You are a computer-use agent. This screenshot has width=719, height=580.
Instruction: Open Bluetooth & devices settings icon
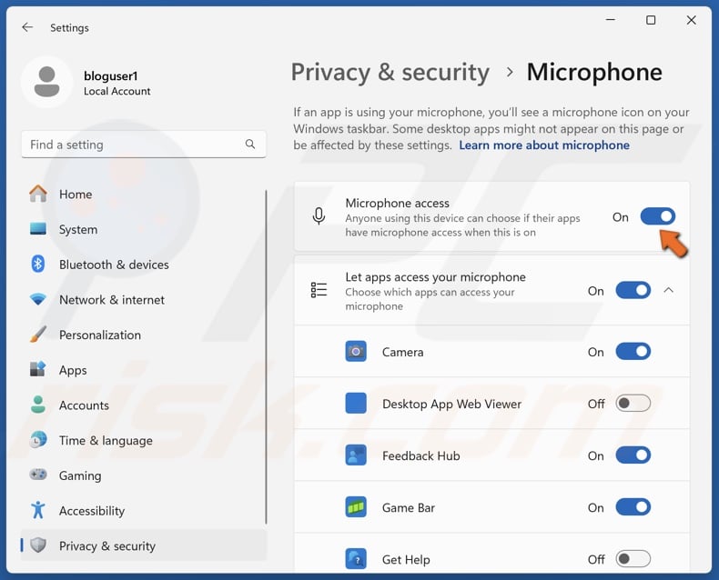[38, 265]
